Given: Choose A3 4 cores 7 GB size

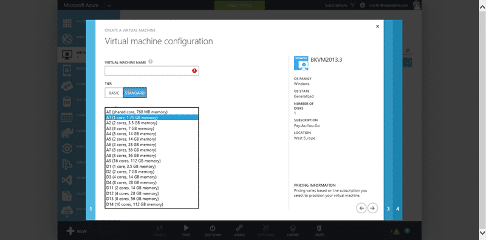Looking at the screenshot, I should click(x=151, y=128).
